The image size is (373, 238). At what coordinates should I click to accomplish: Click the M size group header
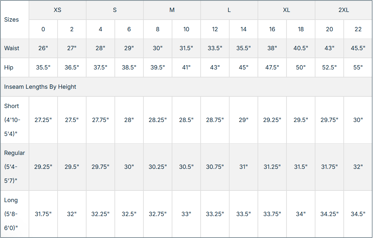[x=172, y=10]
